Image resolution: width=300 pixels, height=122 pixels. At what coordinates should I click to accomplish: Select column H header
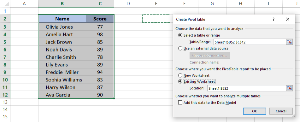[x=240, y=4]
